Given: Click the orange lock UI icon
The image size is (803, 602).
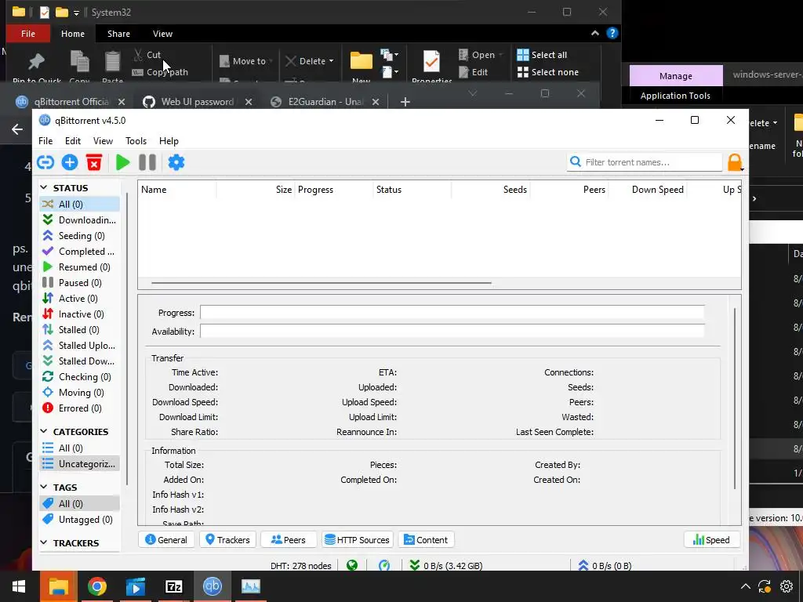Looking at the screenshot, I should pyautogui.click(x=734, y=162).
